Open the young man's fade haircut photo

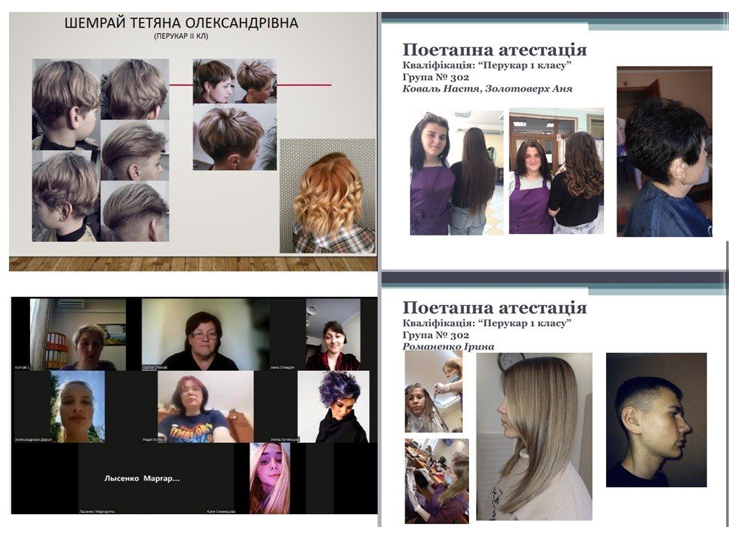pos(656,420)
